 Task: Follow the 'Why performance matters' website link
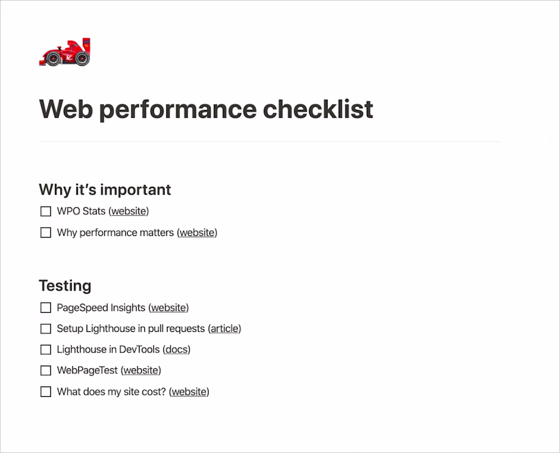coord(197,233)
